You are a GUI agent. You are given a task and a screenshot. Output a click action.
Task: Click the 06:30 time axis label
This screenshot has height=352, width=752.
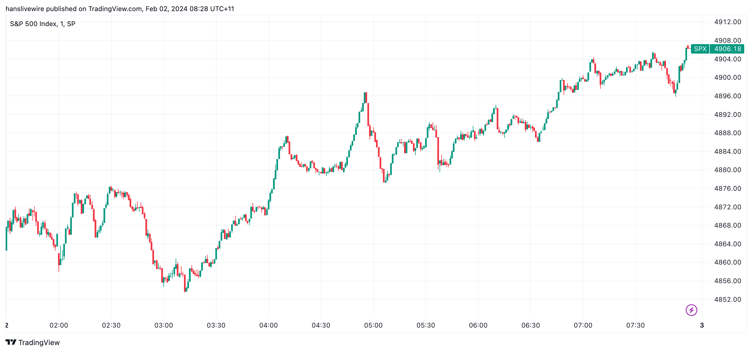coord(531,325)
